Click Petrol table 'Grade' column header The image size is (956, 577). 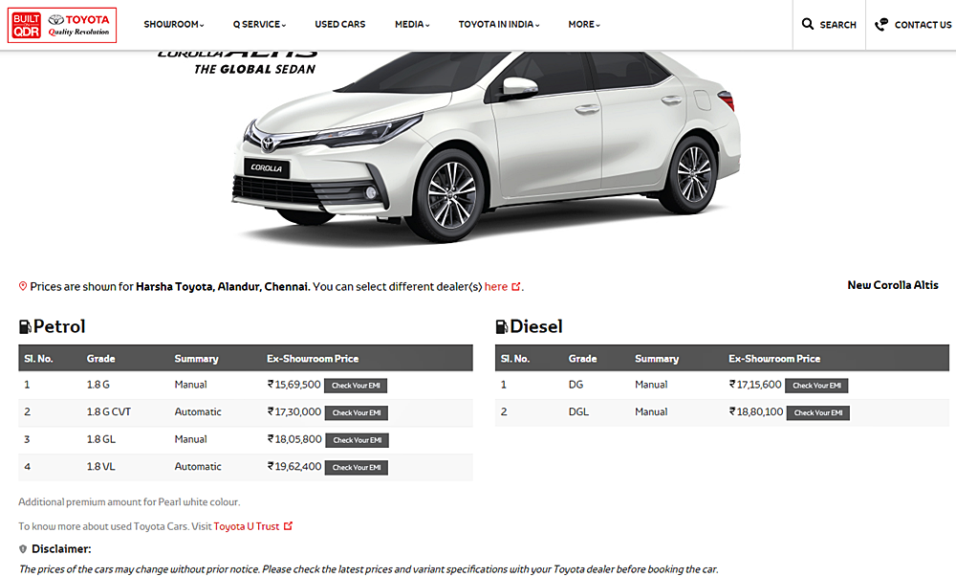100,359
